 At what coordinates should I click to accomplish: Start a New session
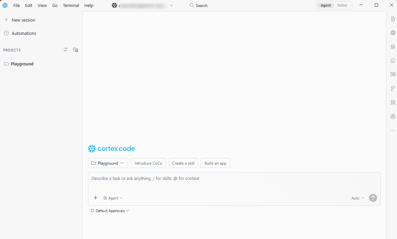[x=20, y=20]
